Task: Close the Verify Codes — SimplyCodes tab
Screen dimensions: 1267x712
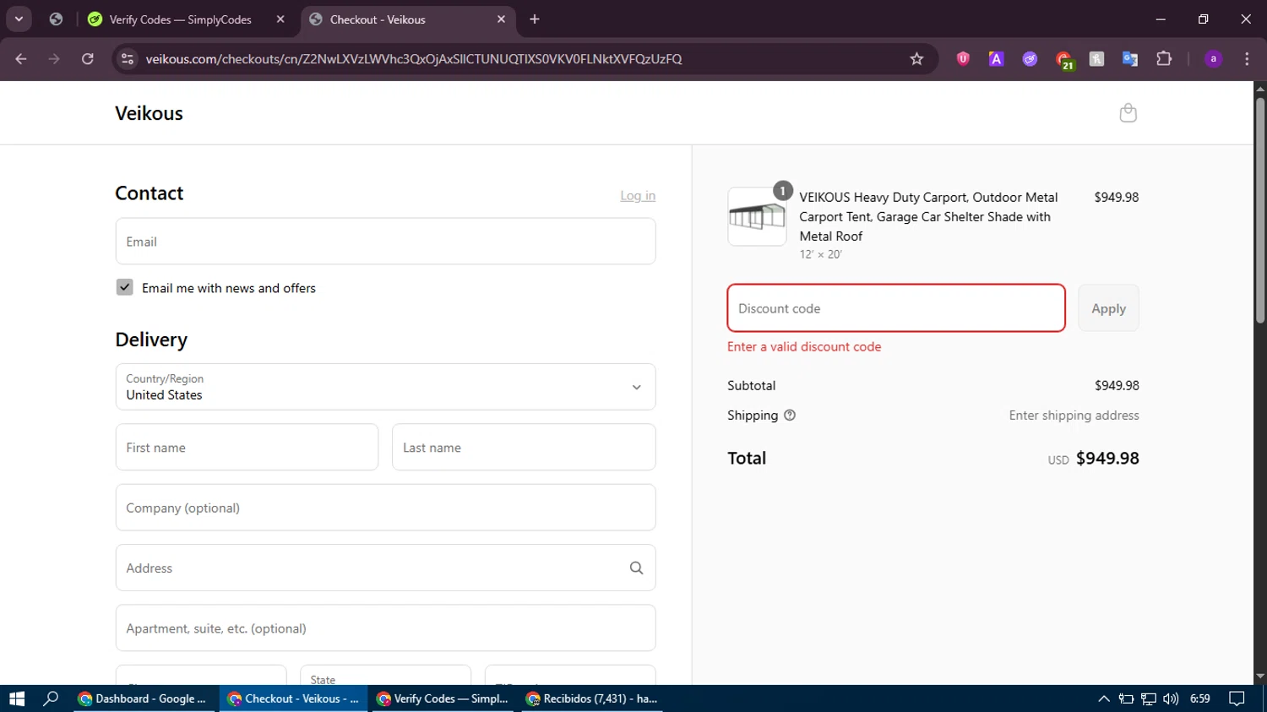Action: [x=280, y=19]
